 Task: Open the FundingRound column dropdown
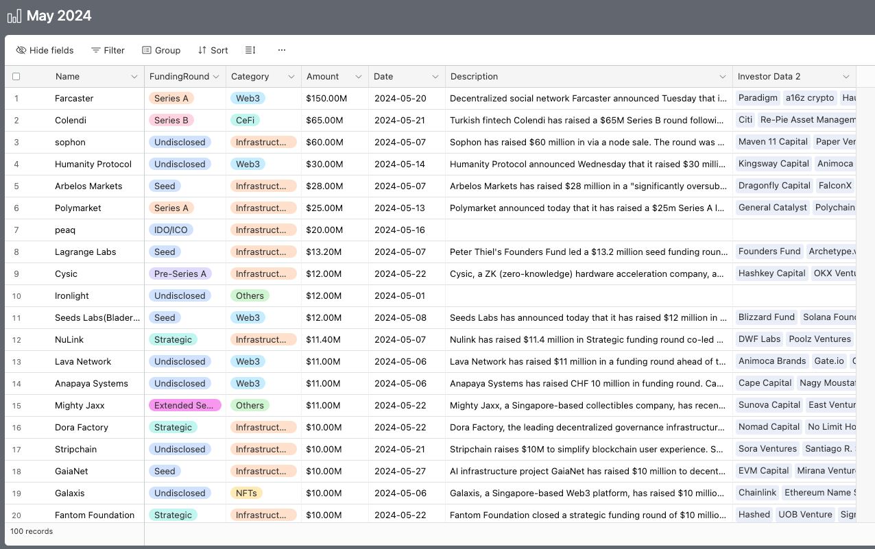coord(217,76)
